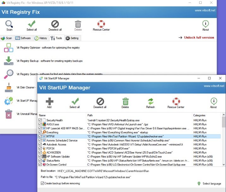Select all entries in StartUP Manager toolbar
The image size is (226, 192).
click(74, 102)
